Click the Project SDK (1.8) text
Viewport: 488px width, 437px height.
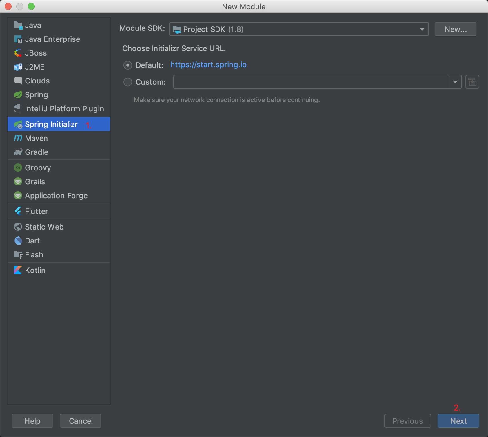(x=213, y=29)
